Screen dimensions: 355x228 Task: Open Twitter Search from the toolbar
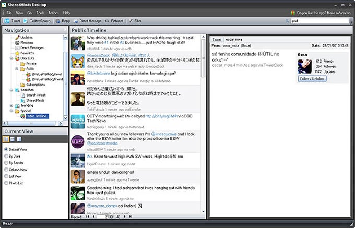coord(37,21)
